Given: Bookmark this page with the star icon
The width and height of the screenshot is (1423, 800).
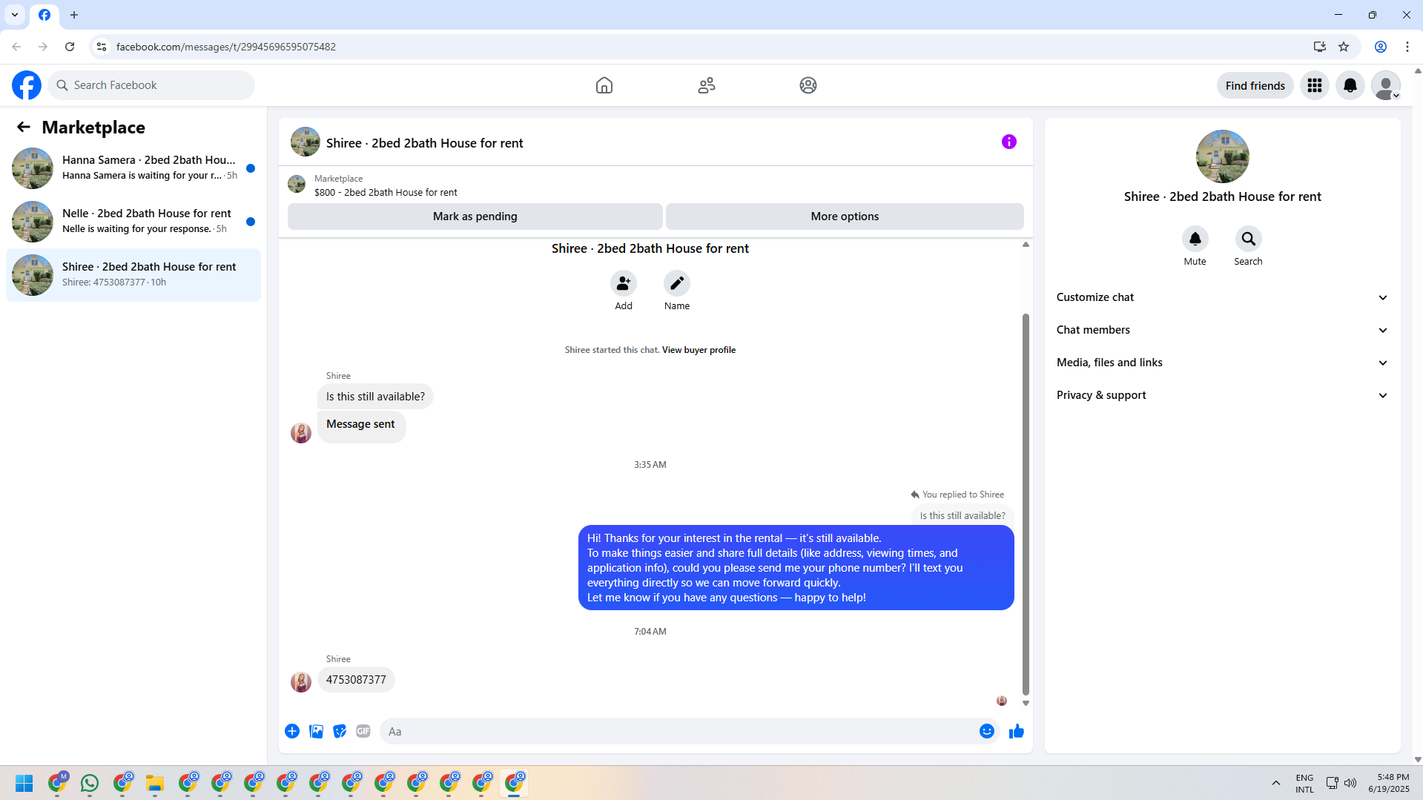Looking at the screenshot, I should (1344, 47).
